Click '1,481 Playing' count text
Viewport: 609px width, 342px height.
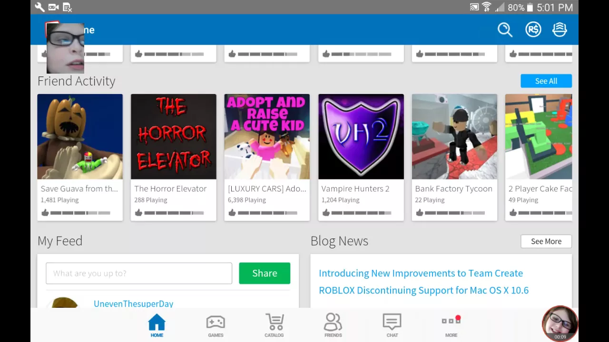[x=59, y=200]
